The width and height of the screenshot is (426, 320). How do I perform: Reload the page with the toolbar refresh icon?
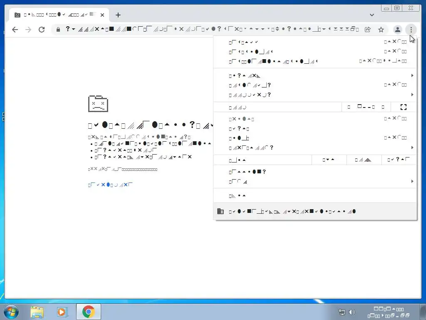[42, 30]
